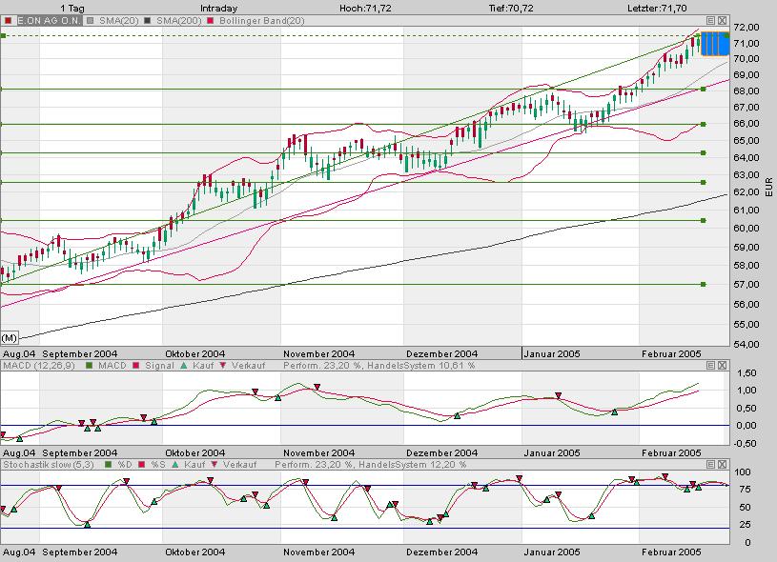Click the 'Tief:70,72' value
This screenshot has height=562, width=777.
click(511, 8)
